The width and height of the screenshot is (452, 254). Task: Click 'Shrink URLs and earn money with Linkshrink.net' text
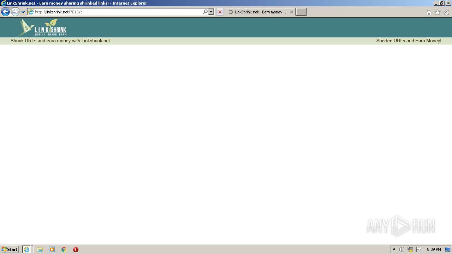tap(60, 41)
